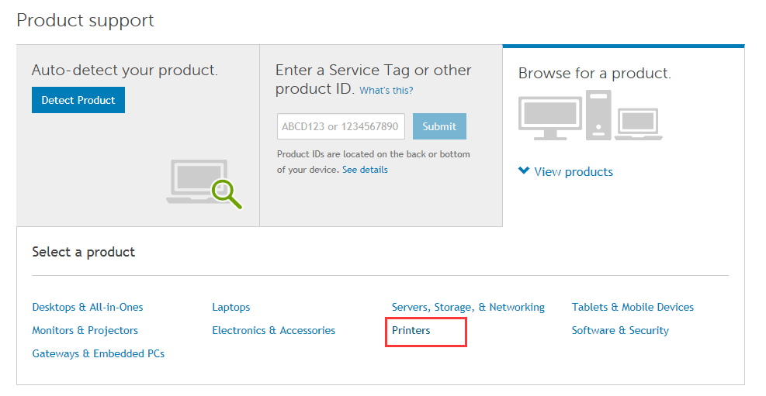Click the highlighted Printers link
This screenshot has height=396, width=766.
point(411,330)
